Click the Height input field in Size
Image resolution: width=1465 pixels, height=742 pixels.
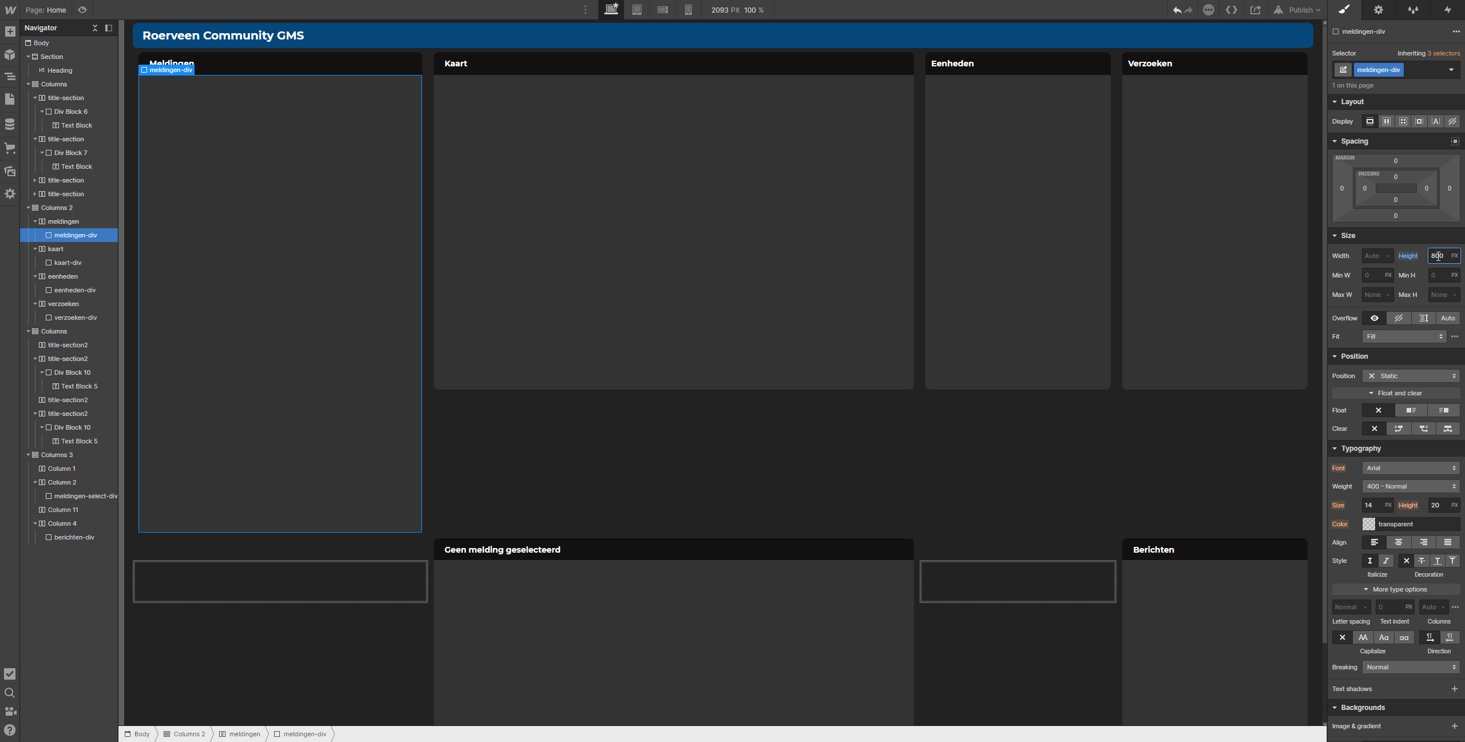(x=1438, y=256)
